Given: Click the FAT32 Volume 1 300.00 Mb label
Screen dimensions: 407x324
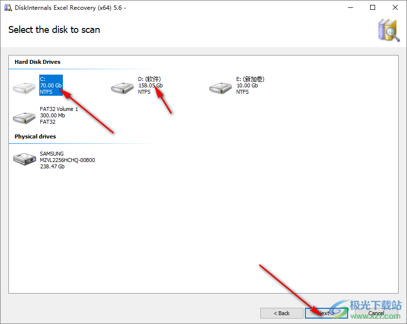Looking at the screenshot, I should click(x=59, y=115).
